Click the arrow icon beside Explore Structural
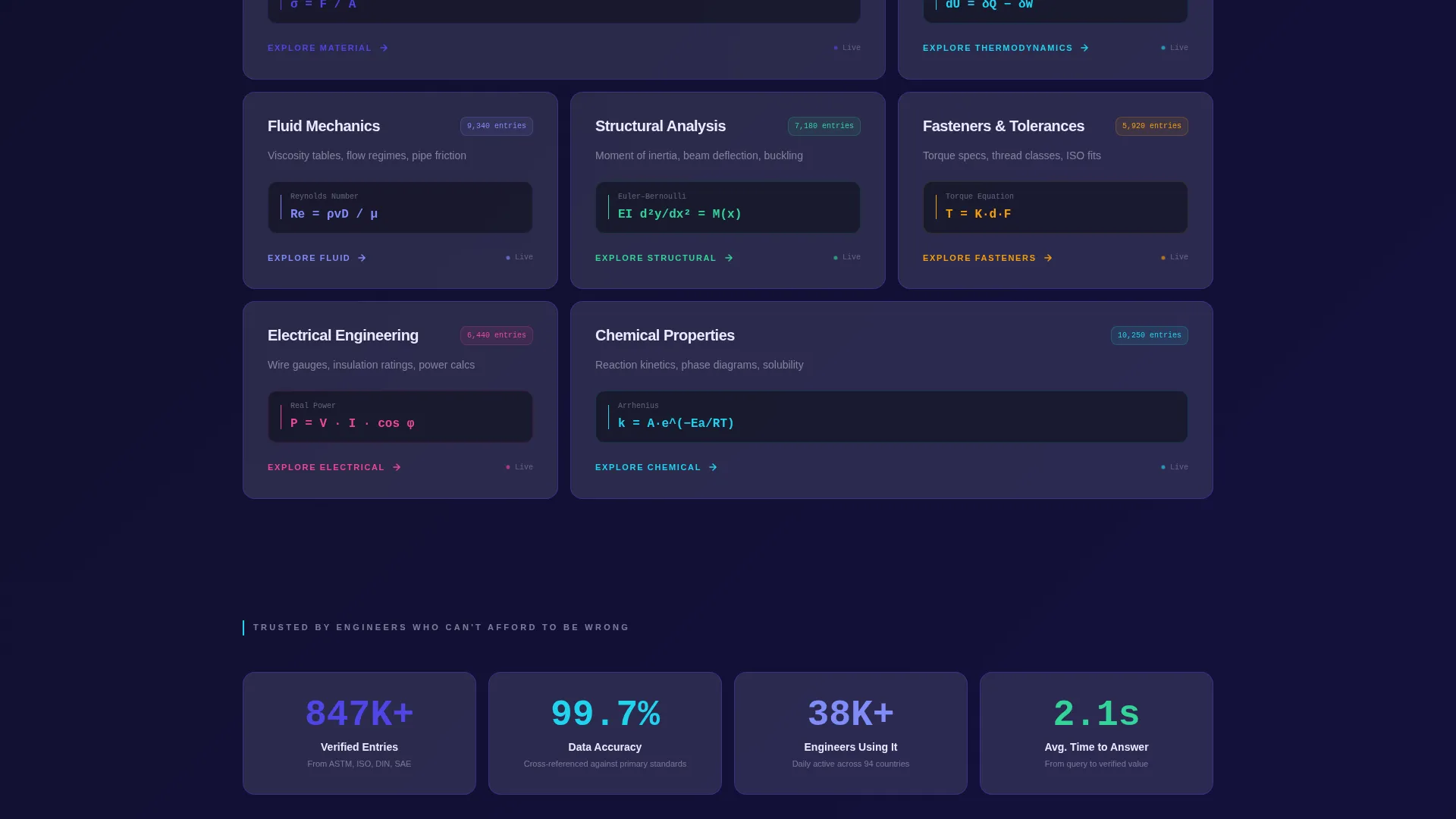Screen dimensions: 1456x819 [x=729, y=258]
